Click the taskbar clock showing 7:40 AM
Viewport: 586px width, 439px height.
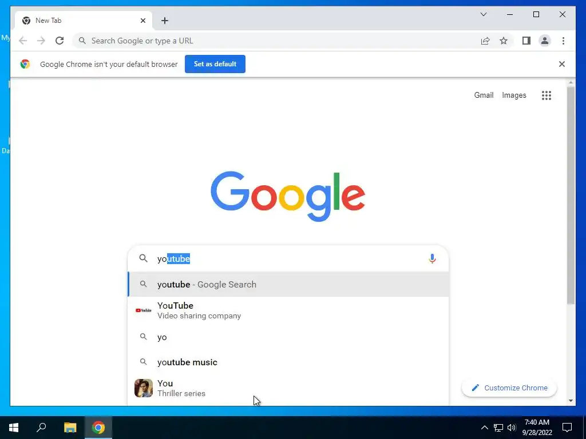click(537, 428)
